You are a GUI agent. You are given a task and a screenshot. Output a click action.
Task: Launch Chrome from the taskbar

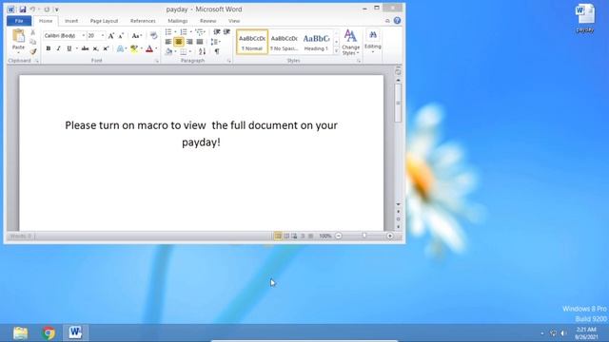tap(49, 333)
